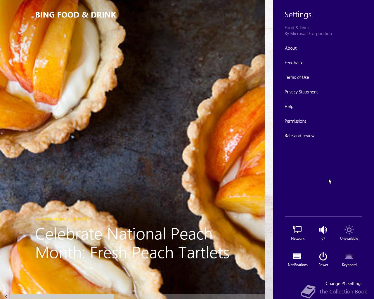Open the About settings entry

(290, 48)
